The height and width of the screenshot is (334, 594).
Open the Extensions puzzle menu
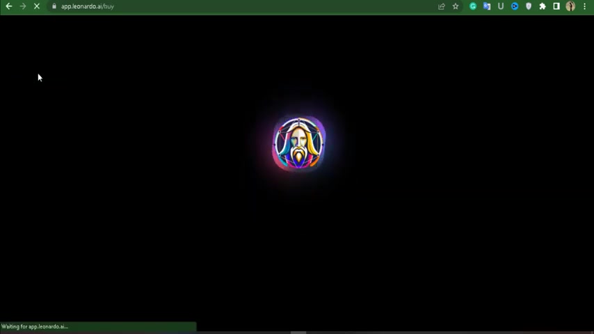[x=543, y=6]
